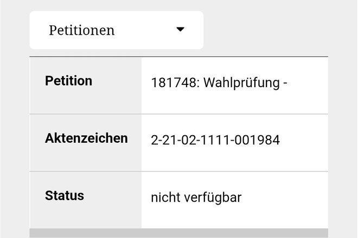Select the Petitionen label text
The height and width of the screenshot is (238, 358).
click(82, 30)
